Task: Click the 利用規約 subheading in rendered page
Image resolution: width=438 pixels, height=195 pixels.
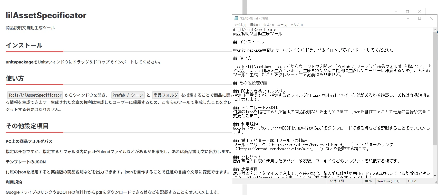Action: coord(14,182)
